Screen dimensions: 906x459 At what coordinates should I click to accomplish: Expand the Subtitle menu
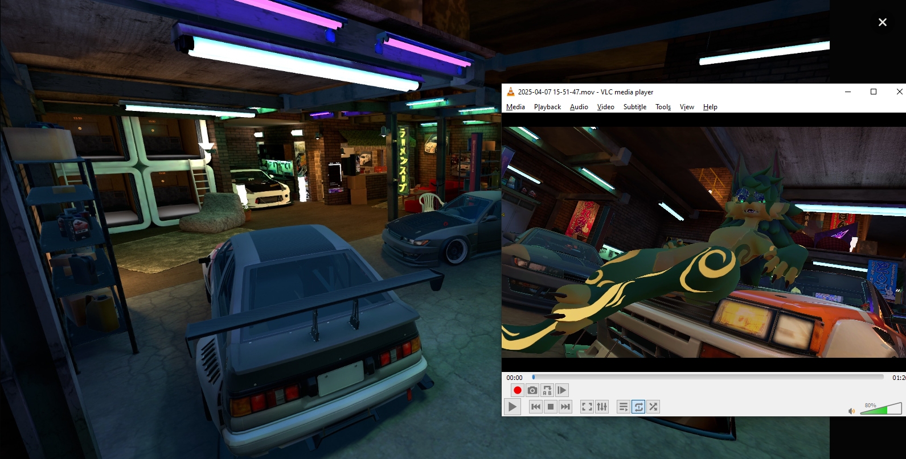tap(634, 107)
